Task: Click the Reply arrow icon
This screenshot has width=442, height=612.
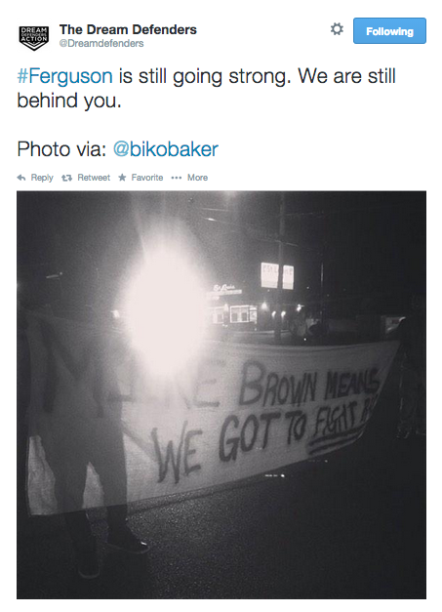Action: coord(21,178)
